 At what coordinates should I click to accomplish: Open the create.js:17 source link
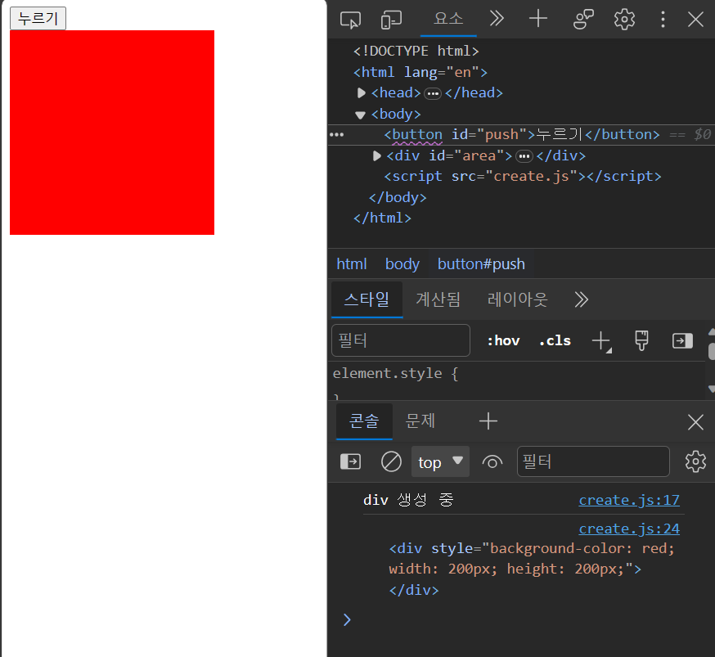(x=629, y=500)
